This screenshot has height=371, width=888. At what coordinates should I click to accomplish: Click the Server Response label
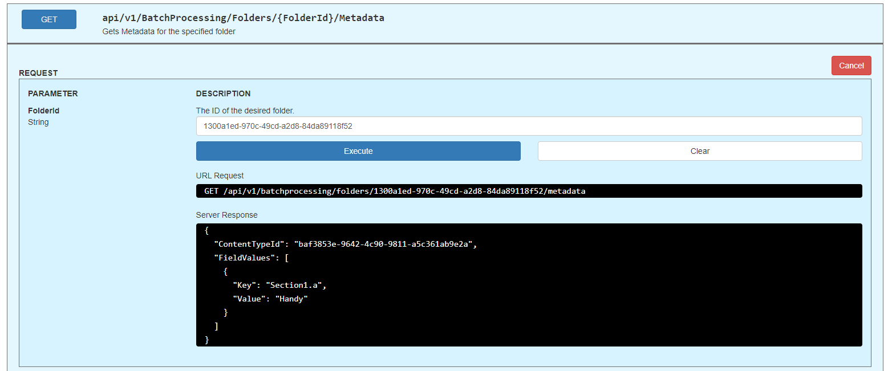226,215
